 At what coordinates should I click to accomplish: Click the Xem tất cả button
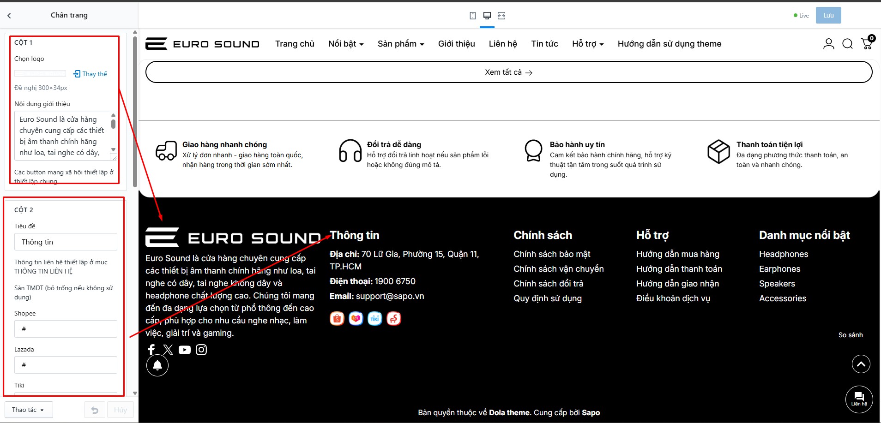pyautogui.click(x=509, y=72)
